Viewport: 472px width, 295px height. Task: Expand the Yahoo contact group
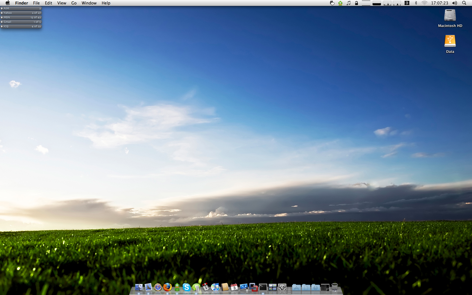tap(2, 13)
